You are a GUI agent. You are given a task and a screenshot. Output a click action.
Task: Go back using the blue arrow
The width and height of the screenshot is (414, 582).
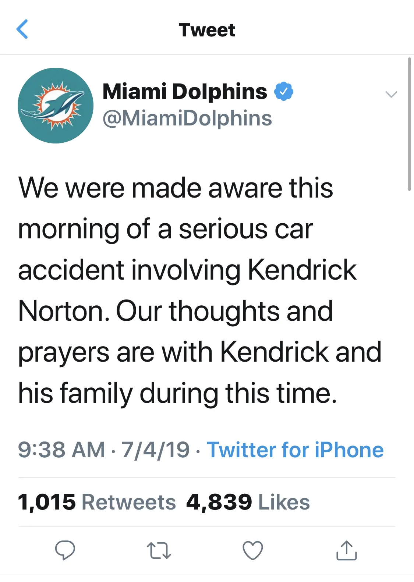(x=22, y=29)
